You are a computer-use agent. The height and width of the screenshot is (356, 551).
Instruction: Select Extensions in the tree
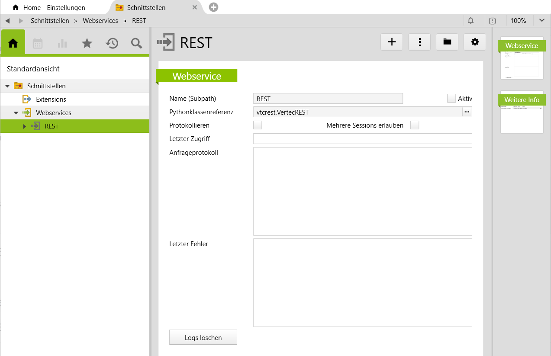[51, 99]
